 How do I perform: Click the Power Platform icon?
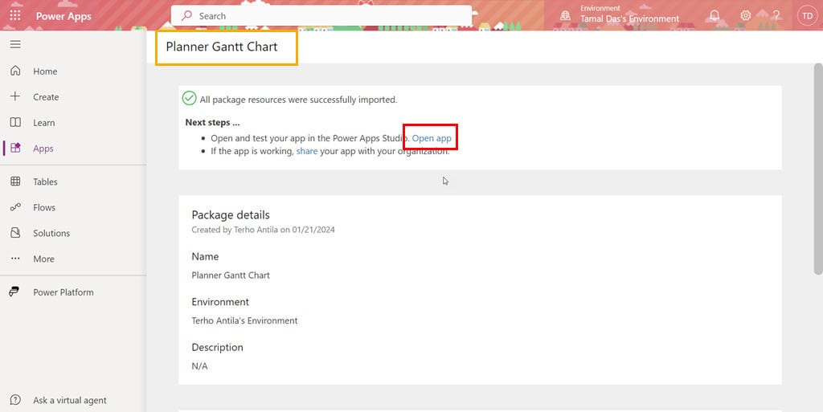[x=14, y=292]
